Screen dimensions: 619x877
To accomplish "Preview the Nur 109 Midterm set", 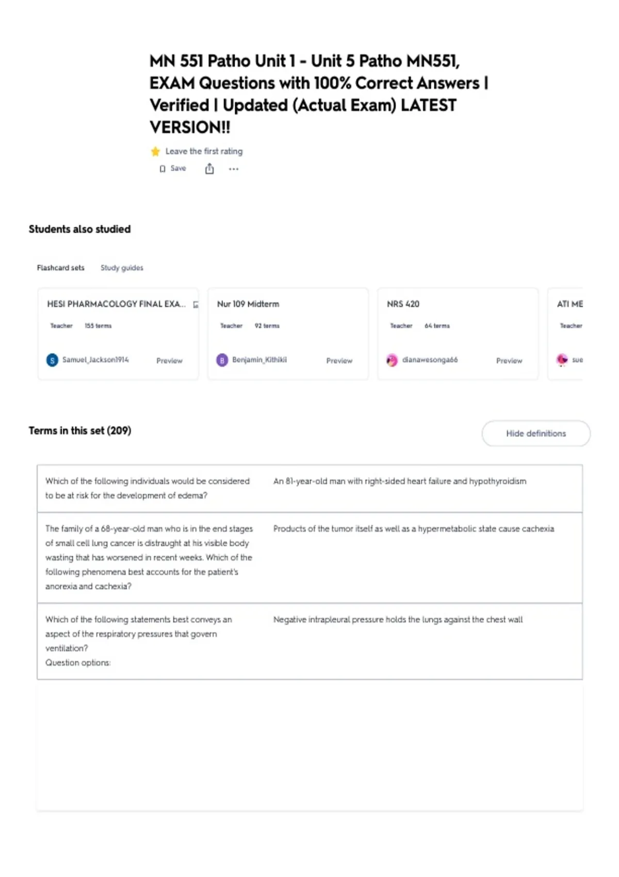I will [339, 361].
